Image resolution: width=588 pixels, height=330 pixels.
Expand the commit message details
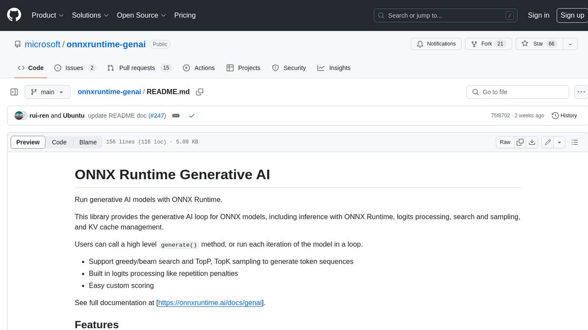tap(176, 116)
